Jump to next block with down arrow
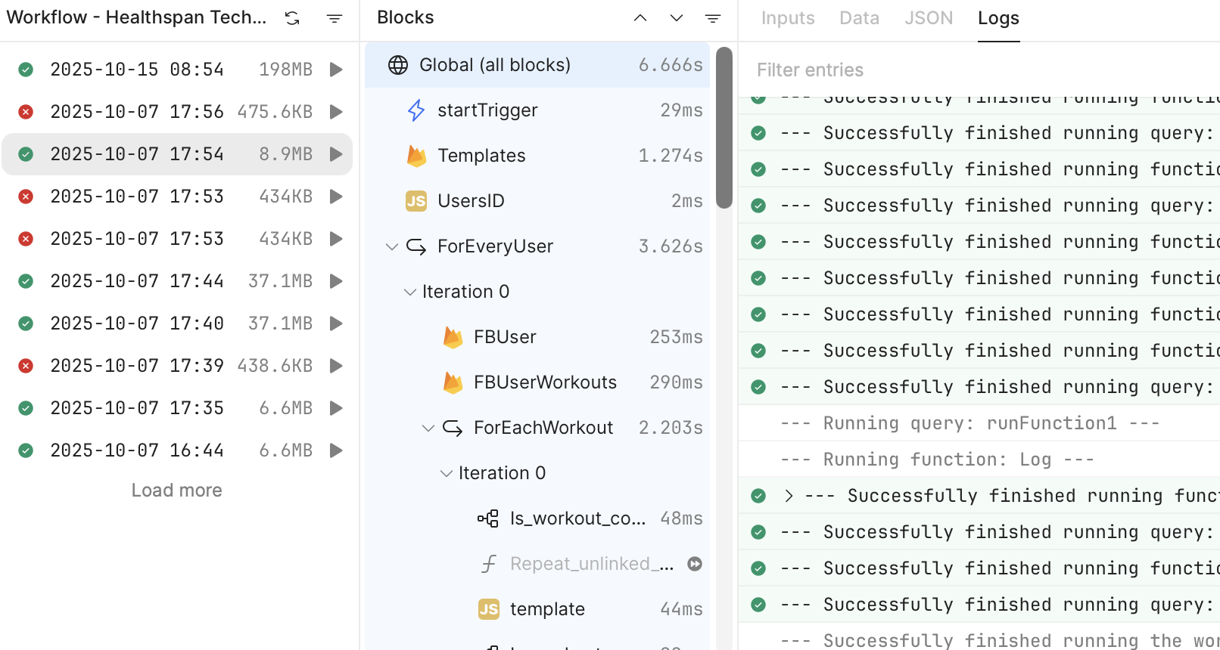This screenshot has height=650, width=1220. point(677,18)
